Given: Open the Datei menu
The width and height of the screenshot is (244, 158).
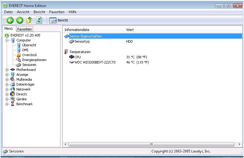Looking at the screenshot, I should 8,12.
